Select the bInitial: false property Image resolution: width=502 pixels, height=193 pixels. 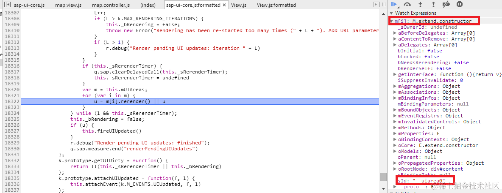[x=420, y=51]
